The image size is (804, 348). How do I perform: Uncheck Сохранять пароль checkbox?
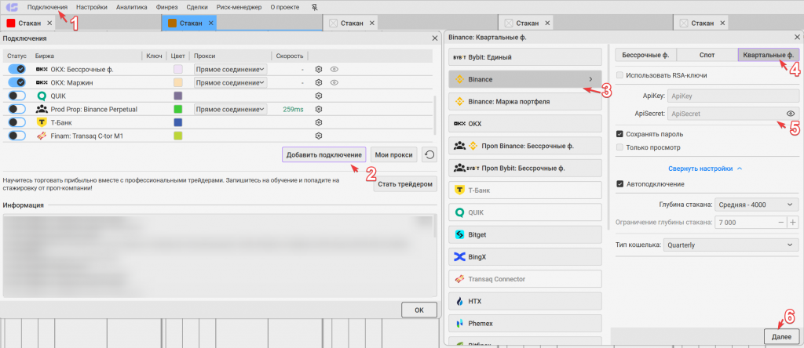tap(620, 134)
